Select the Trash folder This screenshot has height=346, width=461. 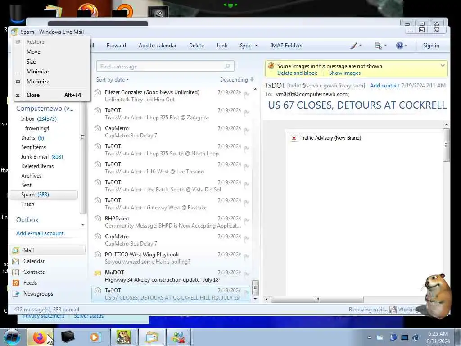click(x=27, y=204)
